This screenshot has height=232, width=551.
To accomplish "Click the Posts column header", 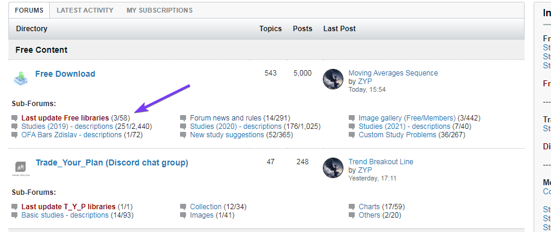I will [303, 29].
